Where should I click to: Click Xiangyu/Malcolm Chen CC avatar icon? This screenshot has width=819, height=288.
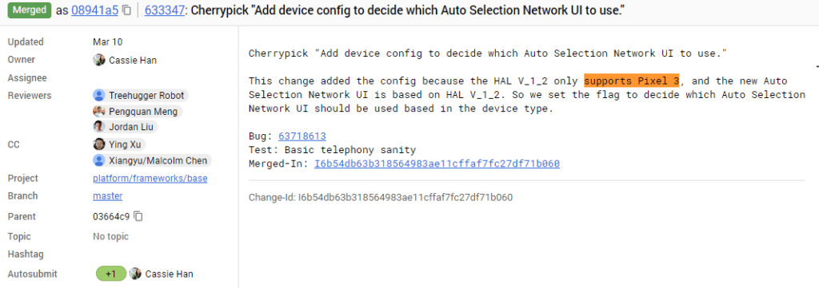pos(99,160)
